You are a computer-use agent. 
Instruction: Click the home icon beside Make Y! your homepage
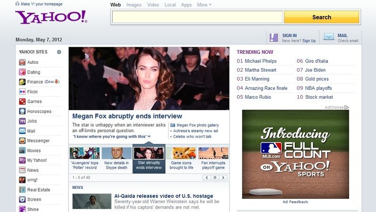[17, 3]
